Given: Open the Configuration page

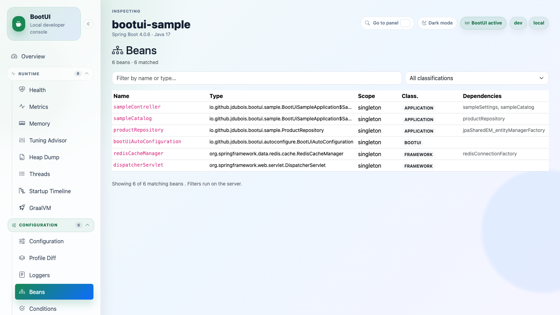Looking at the screenshot, I should pos(54,241).
